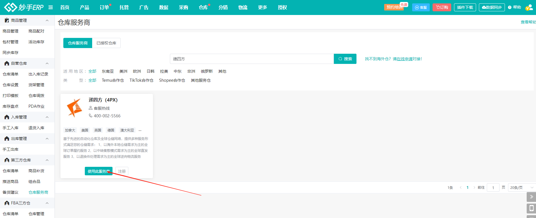
Task: Filter region by 欧洲
Action: click(x=137, y=71)
